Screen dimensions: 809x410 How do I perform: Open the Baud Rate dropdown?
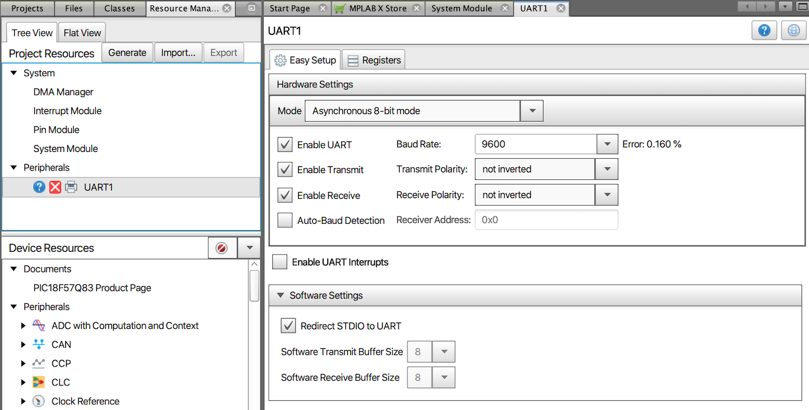point(607,144)
